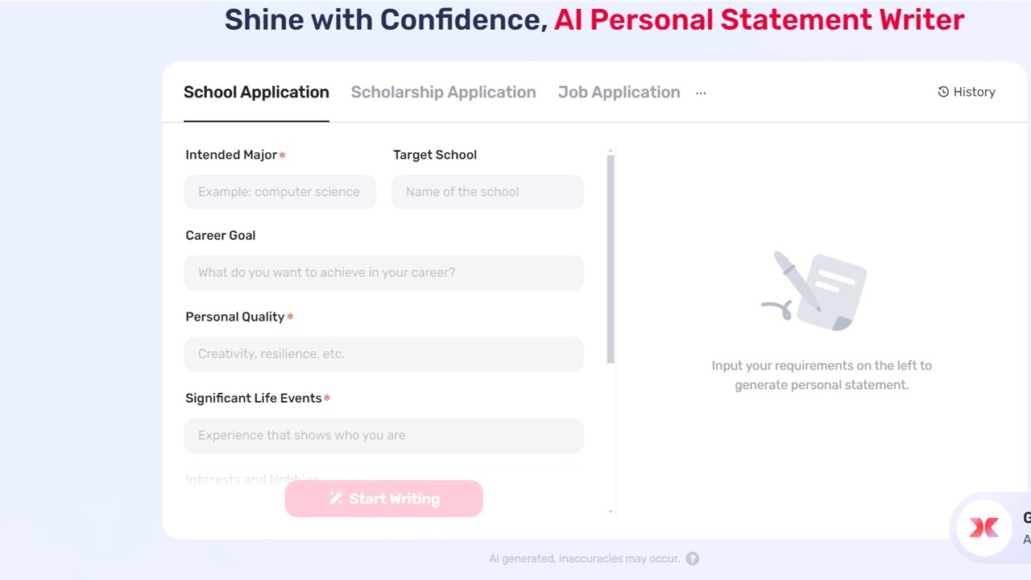This screenshot has width=1031, height=580.
Task: Select the School Application tab
Action: (x=256, y=92)
